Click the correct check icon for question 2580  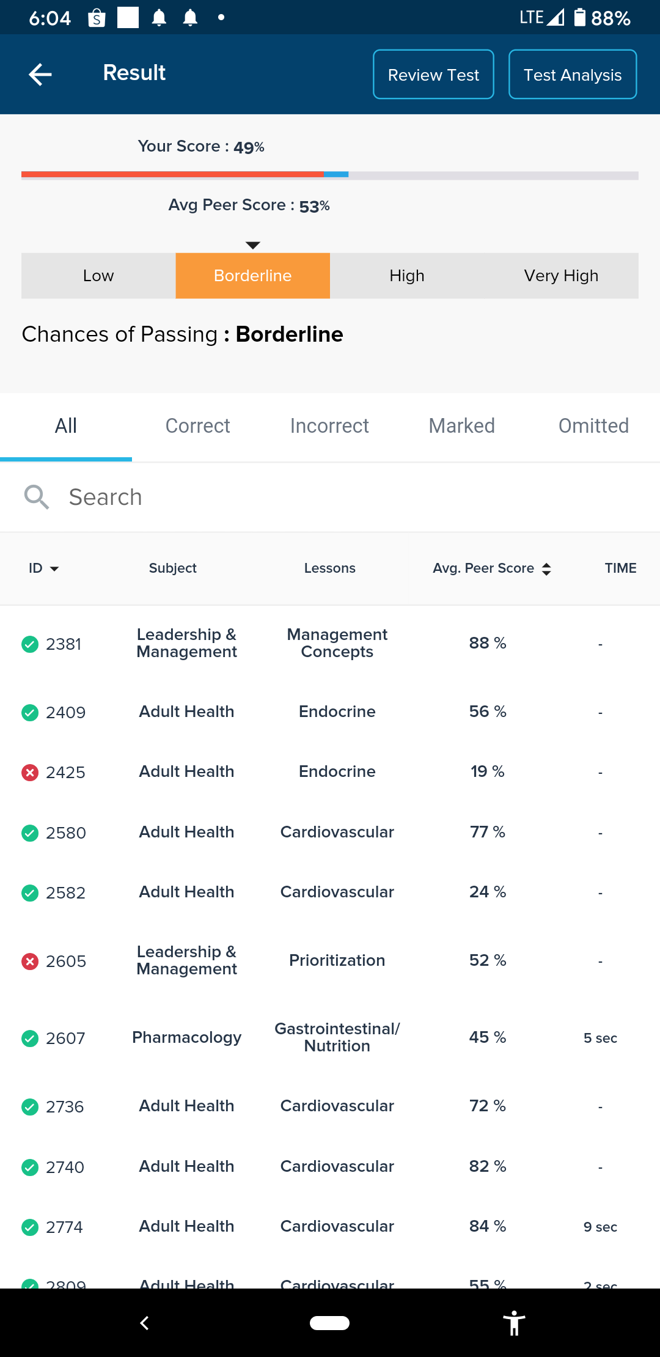coord(30,833)
